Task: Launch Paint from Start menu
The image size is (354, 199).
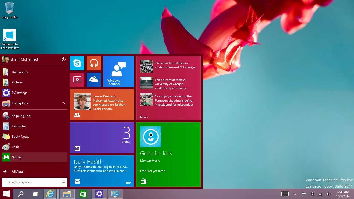Action: pyautogui.click(x=35, y=147)
